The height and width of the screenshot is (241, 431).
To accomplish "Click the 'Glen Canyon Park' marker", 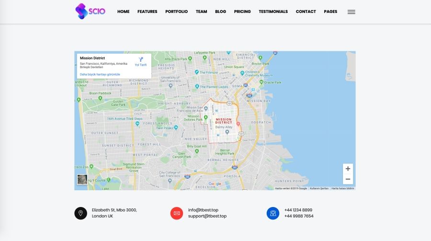I will pyautogui.click(x=181, y=155).
